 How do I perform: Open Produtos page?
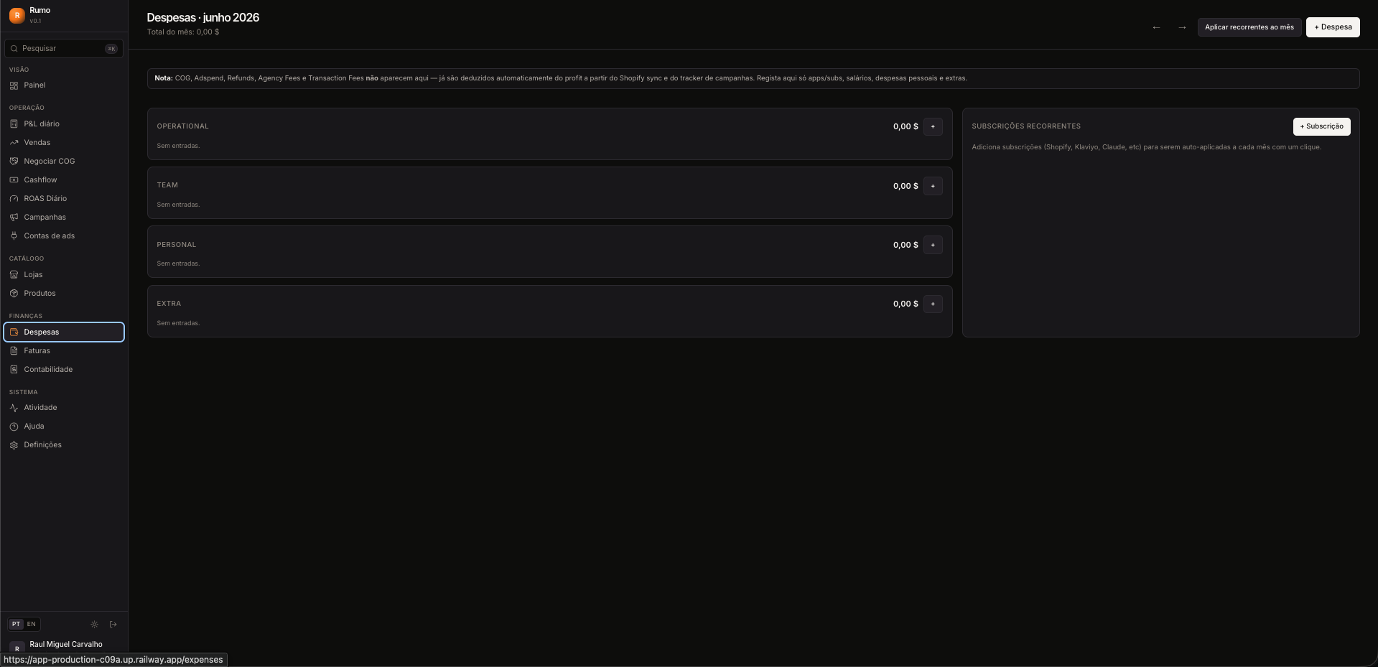[64, 294]
